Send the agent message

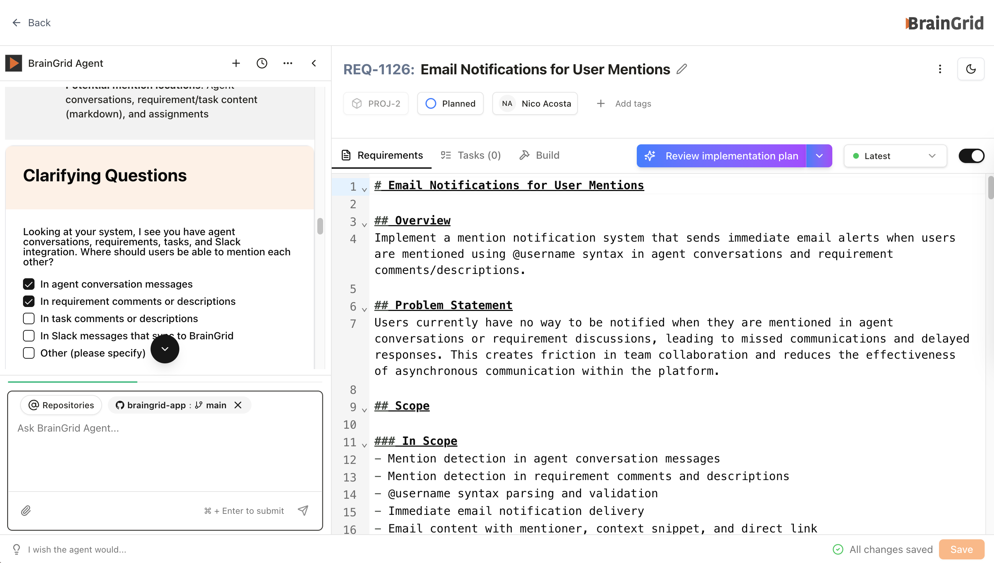point(303,511)
